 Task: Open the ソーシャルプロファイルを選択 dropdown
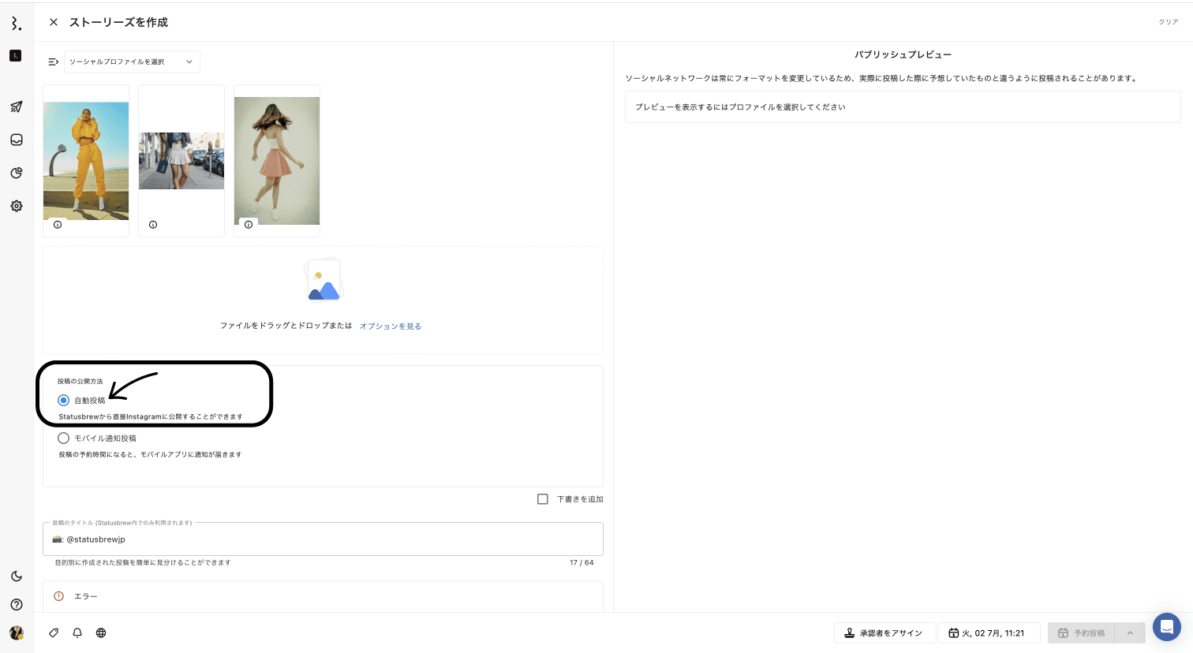click(x=132, y=62)
